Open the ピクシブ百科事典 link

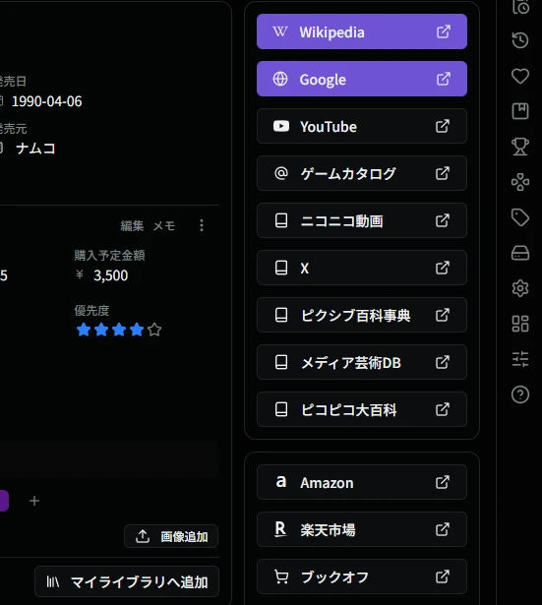362,315
